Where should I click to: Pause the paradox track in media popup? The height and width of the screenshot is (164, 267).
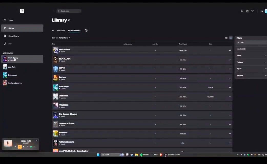tap(19, 147)
